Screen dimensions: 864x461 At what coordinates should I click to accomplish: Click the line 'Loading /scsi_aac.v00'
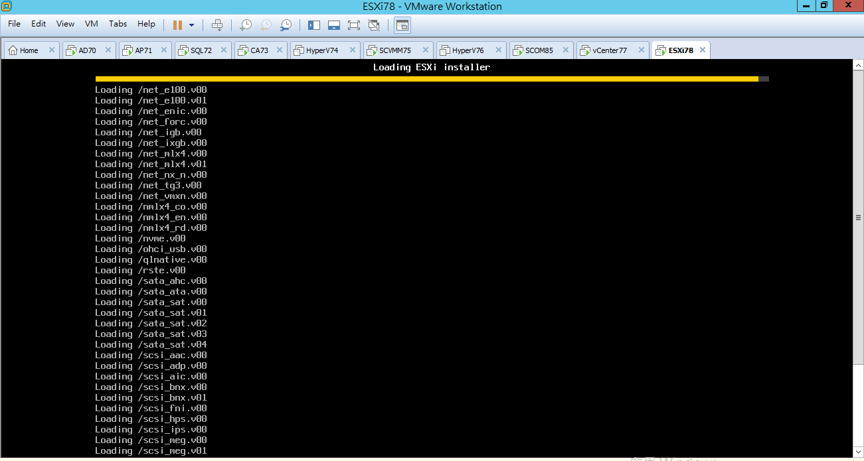(151, 355)
